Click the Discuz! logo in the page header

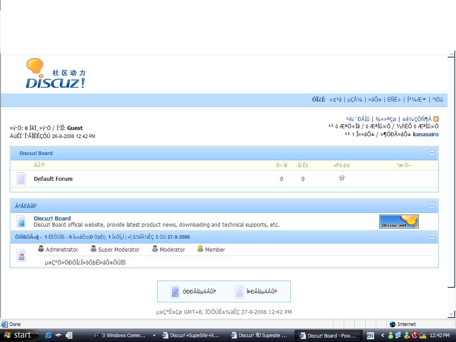56,73
